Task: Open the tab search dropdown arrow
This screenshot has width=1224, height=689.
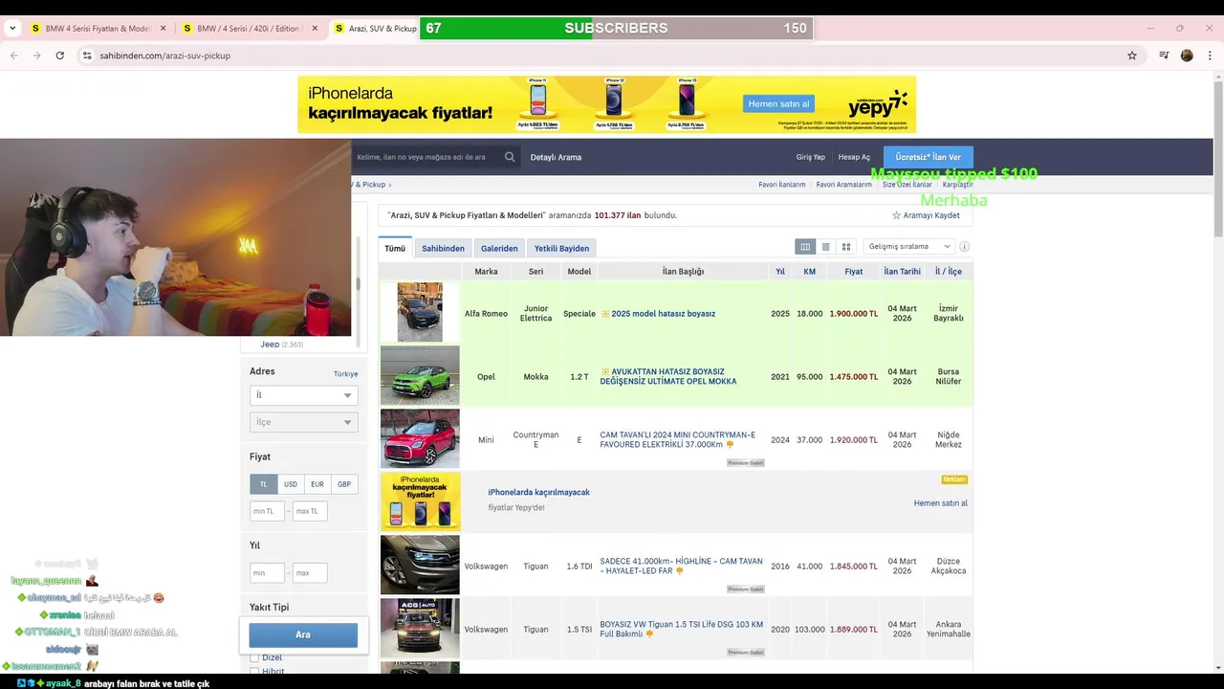Action: [12, 29]
